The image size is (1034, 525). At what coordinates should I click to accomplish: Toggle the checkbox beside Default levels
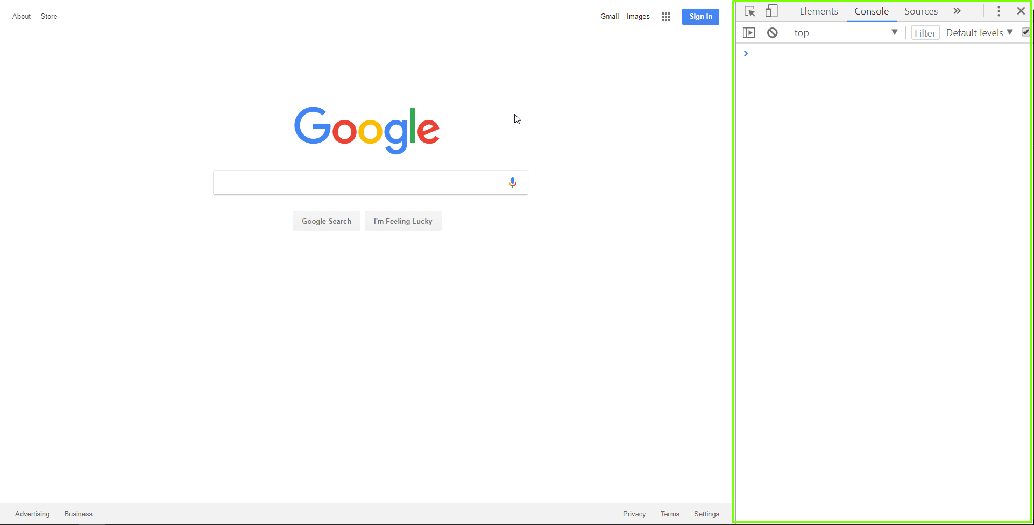pyautogui.click(x=1026, y=32)
